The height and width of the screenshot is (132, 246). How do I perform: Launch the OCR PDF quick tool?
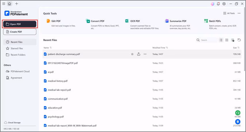(142, 24)
